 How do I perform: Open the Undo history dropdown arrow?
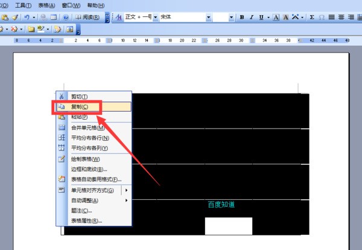point(34,18)
